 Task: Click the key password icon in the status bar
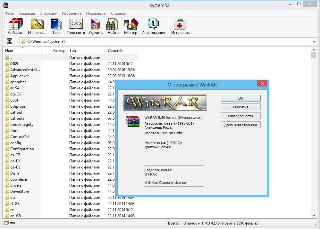point(13,223)
